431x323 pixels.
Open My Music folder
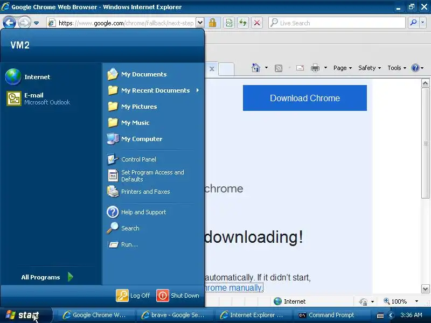153,123
